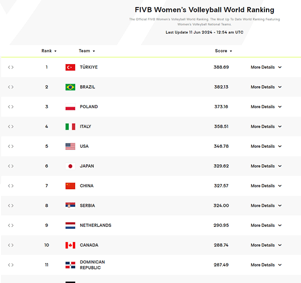Click the Serbia flag icon

point(70,205)
